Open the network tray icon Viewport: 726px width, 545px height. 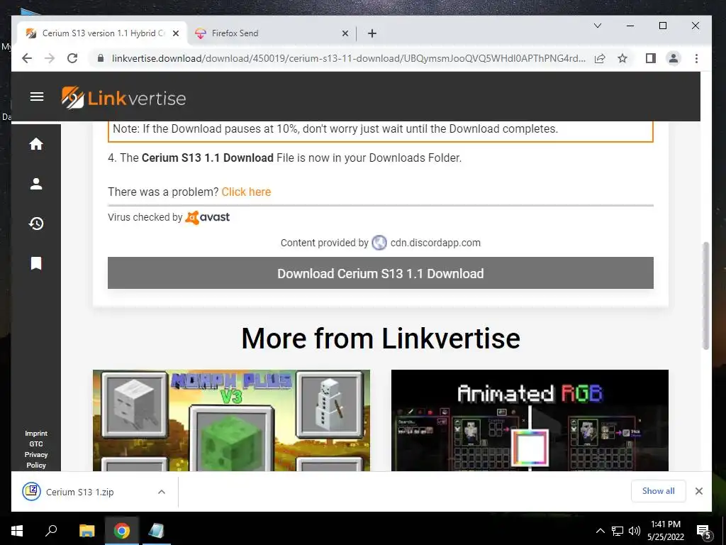click(618, 531)
